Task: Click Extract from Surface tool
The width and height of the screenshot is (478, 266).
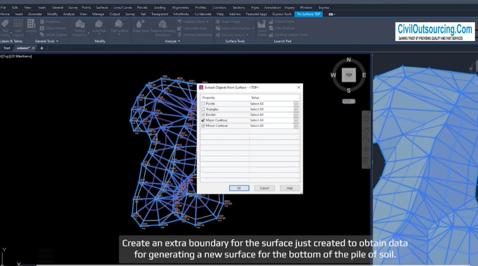Action: (x=235, y=28)
